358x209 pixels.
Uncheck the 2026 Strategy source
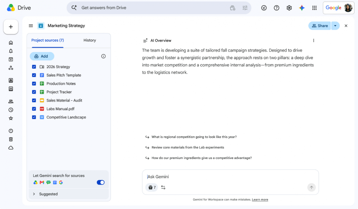[34, 67]
